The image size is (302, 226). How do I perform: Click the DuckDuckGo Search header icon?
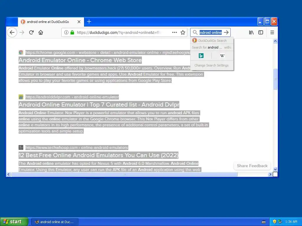(195, 40)
